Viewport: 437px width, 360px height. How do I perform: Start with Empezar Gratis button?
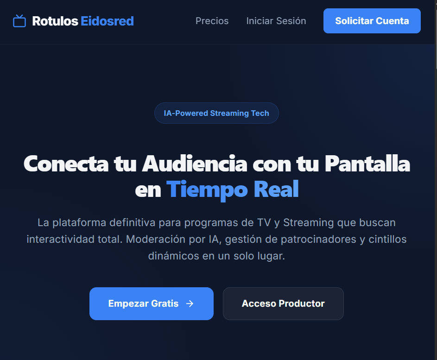point(152,303)
